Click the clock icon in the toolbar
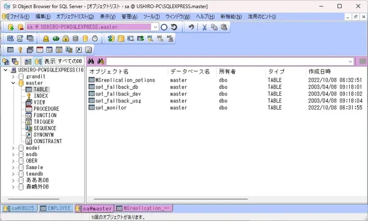 tap(95, 38)
